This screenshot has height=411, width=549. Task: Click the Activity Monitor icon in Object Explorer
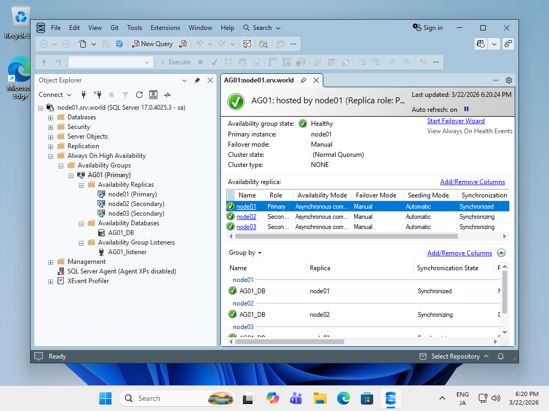167,95
